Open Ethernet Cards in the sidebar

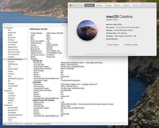(14, 52)
